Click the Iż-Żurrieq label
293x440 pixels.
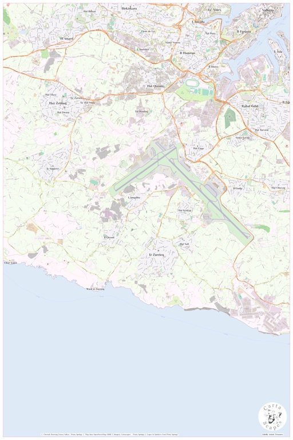pos(156,254)
